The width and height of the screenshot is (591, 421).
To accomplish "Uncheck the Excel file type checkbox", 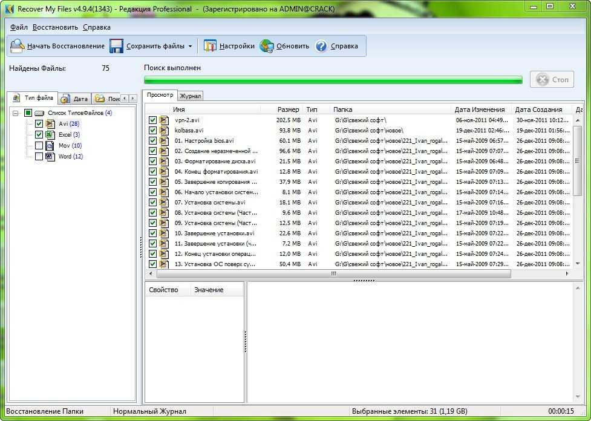I will click(39, 134).
